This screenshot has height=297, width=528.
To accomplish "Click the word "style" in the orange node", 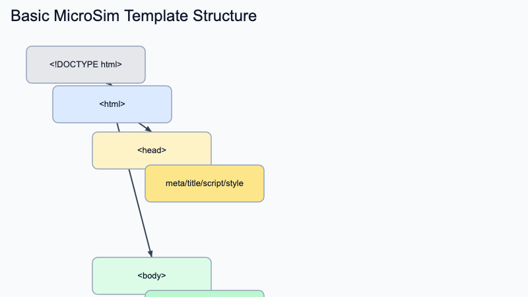I will point(234,183).
